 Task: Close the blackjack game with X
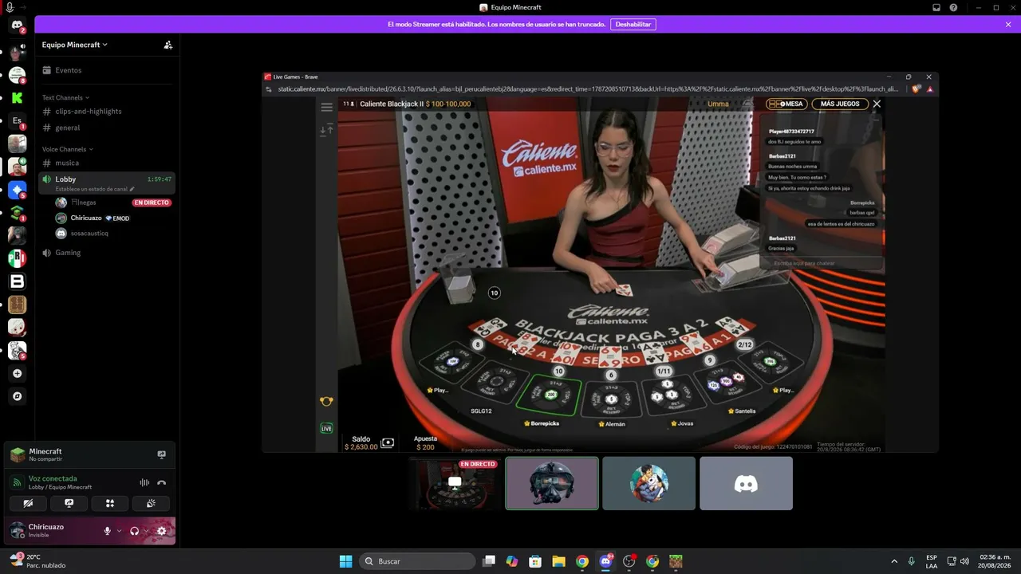tap(877, 104)
